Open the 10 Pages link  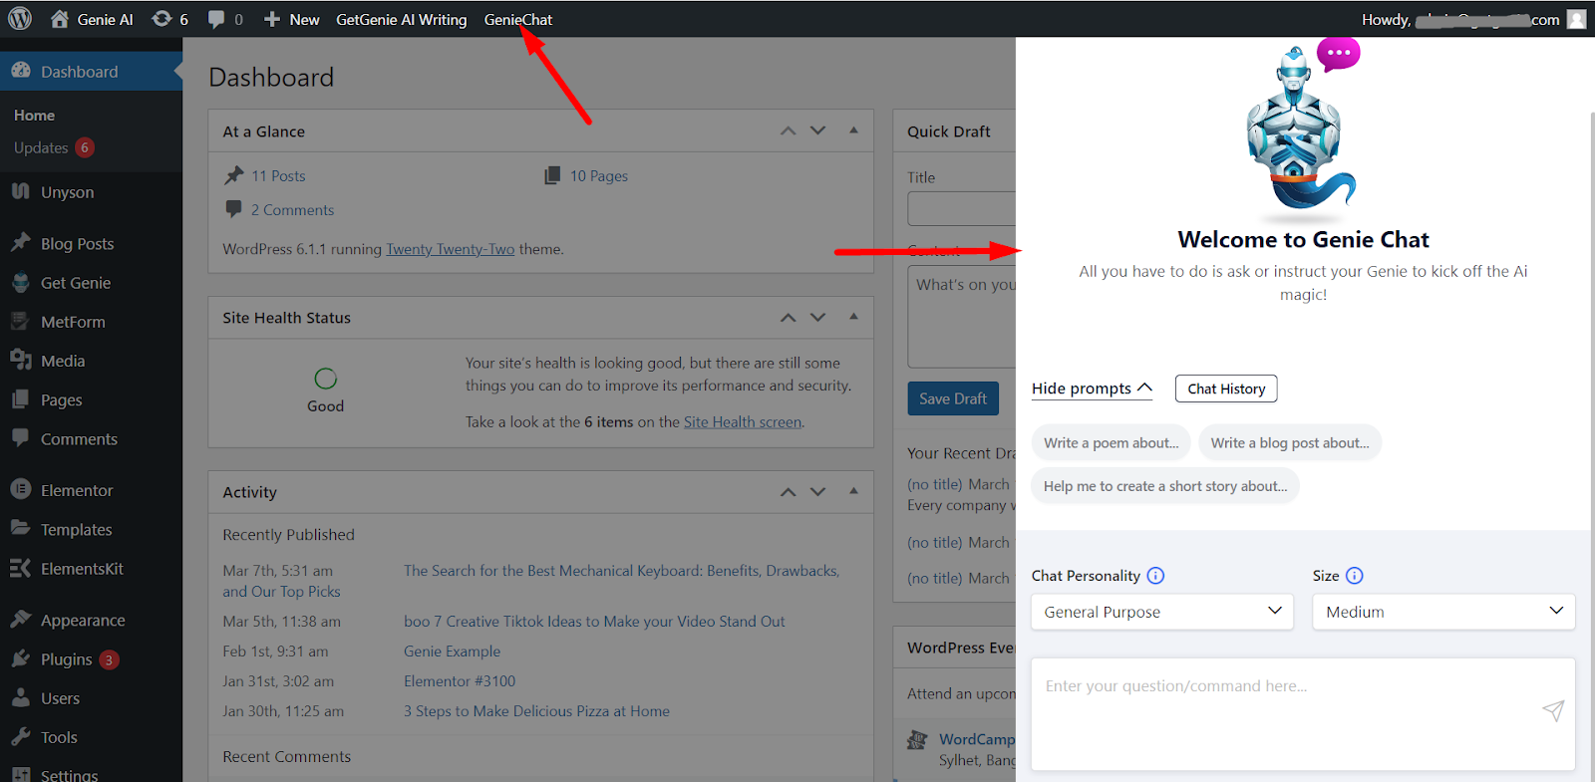599,175
